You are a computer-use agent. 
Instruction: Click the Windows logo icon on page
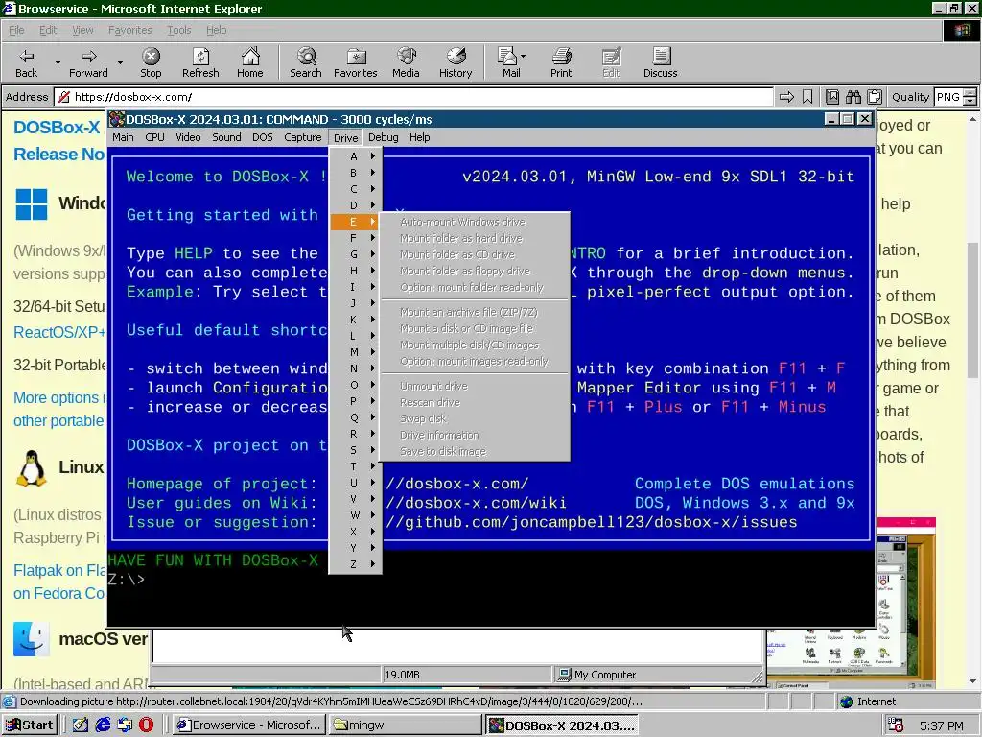[x=32, y=203]
